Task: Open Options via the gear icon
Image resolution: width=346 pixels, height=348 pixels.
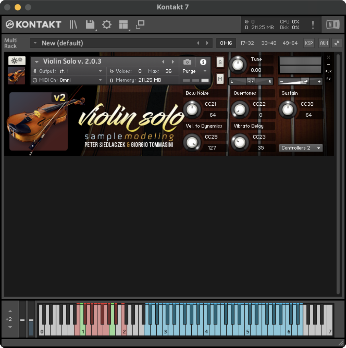Action: 107,24
